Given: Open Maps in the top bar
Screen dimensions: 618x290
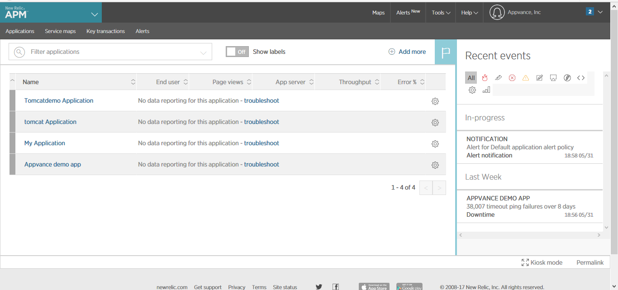Looking at the screenshot, I should (x=379, y=13).
